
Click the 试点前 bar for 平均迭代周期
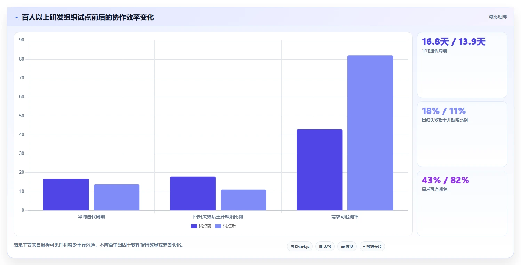click(66, 195)
